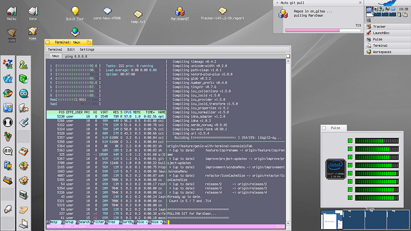This screenshot has width=411, height=231.
Task: Toggle CPU 8 in Pulse
Action: click(x=350, y=198)
